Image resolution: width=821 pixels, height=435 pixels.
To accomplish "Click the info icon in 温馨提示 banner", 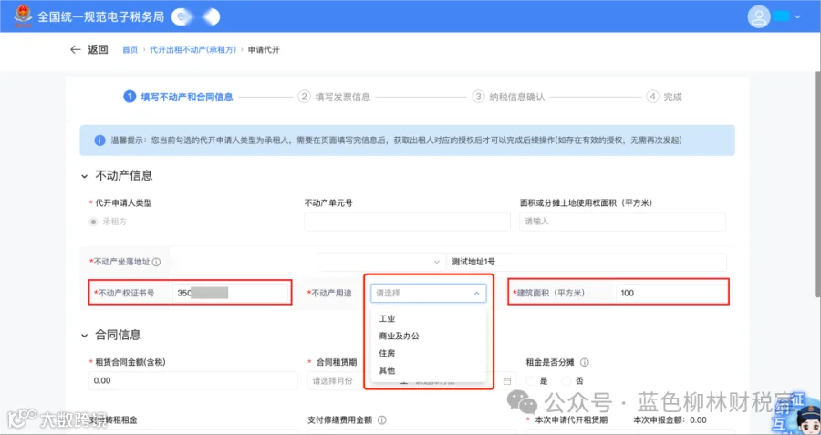I will point(99,140).
